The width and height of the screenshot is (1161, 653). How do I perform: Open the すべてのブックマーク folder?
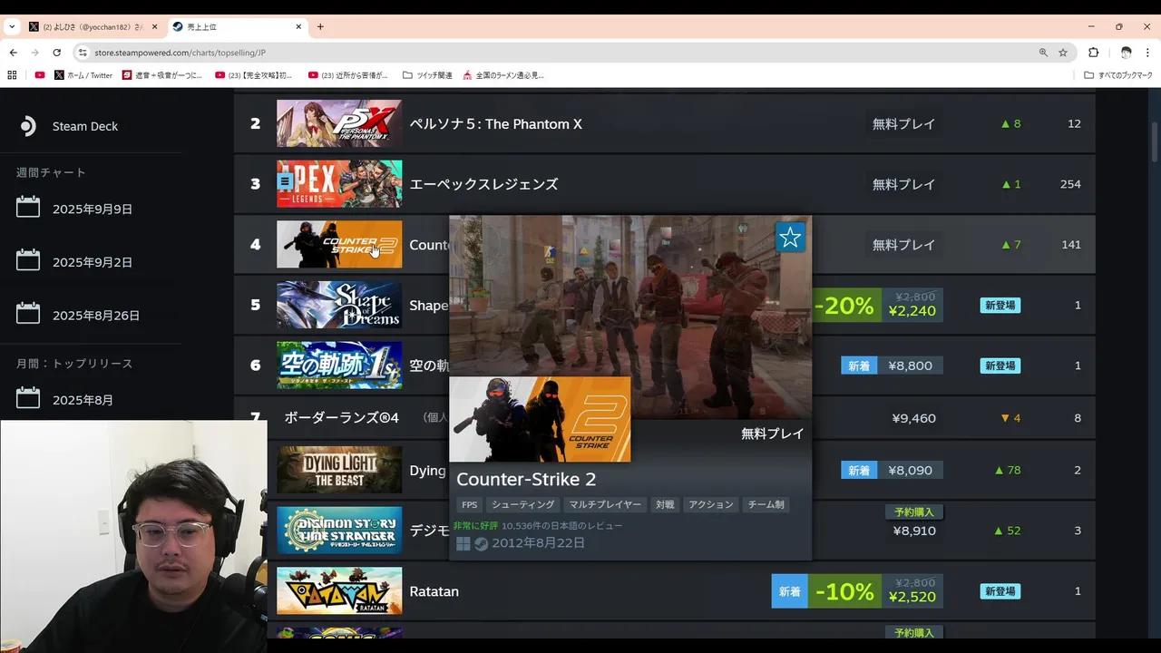(x=1117, y=75)
